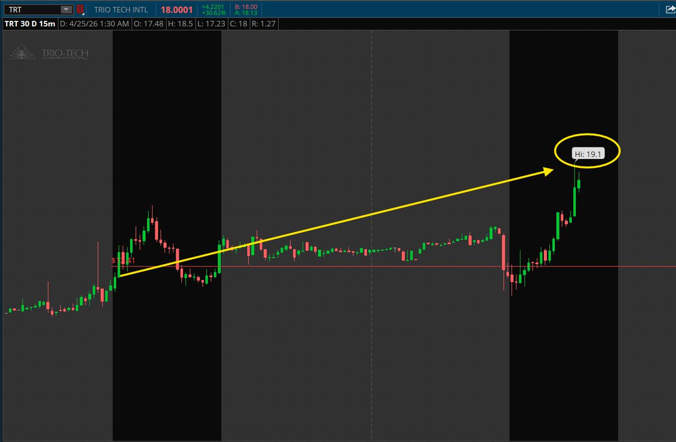
Task: Click the high value H: 18.5
Action: [181, 24]
